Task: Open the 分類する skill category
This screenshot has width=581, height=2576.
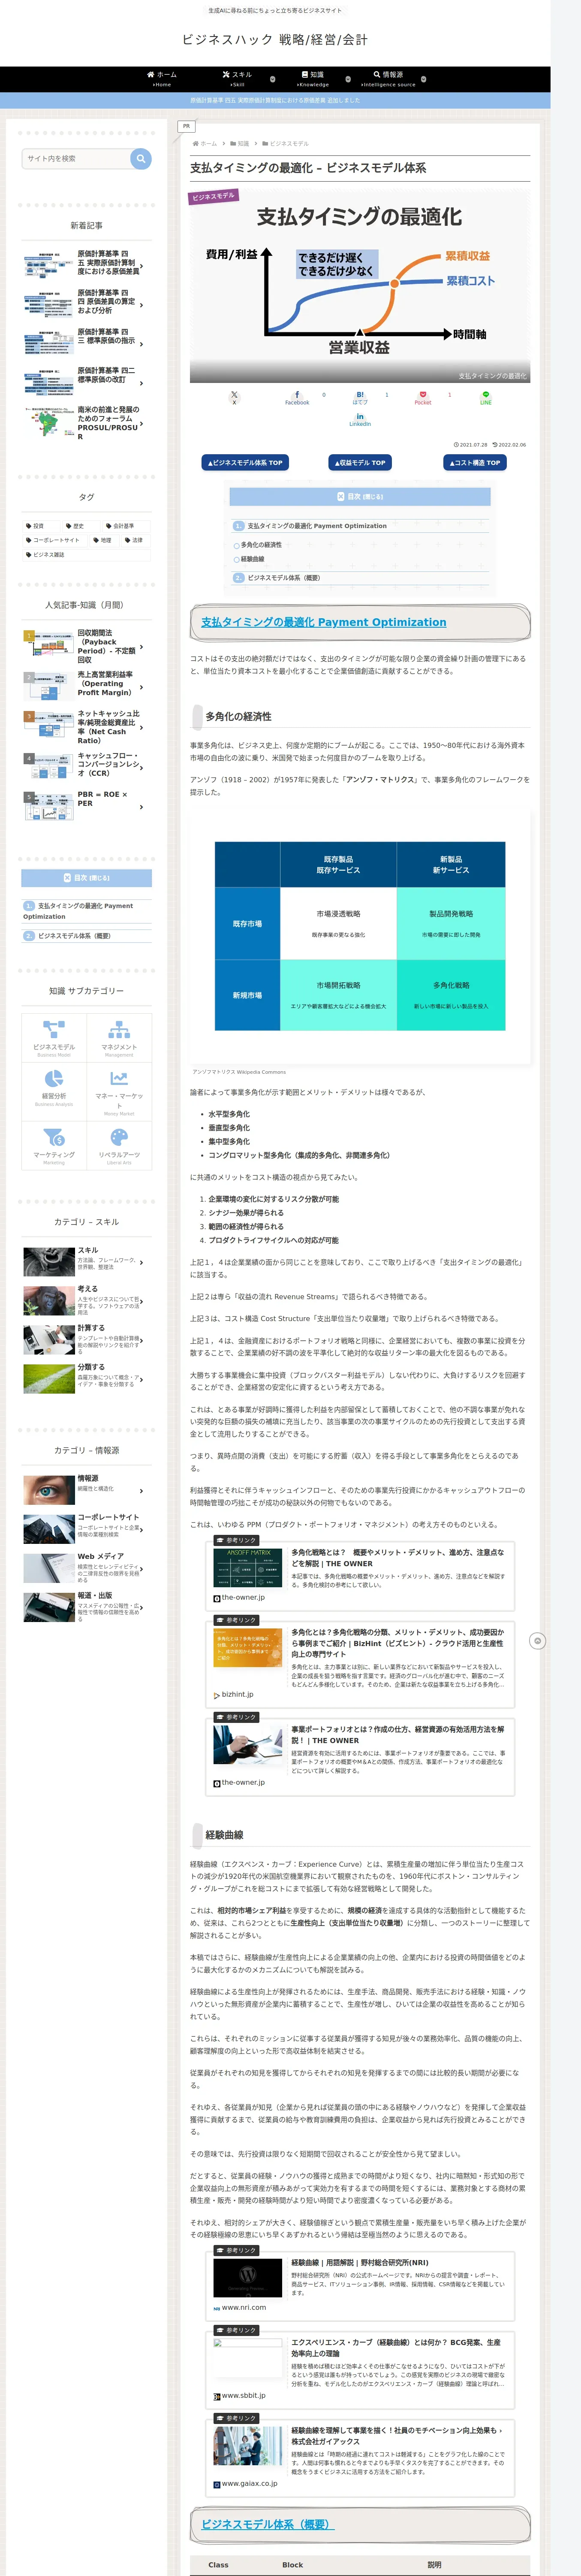Action: pyautogui.click(x=87, y=1378)
